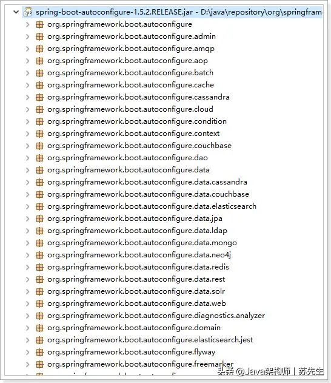Expand the autoconfigure.cloud package
The image size is (331, 383).
tap(27, 109)
